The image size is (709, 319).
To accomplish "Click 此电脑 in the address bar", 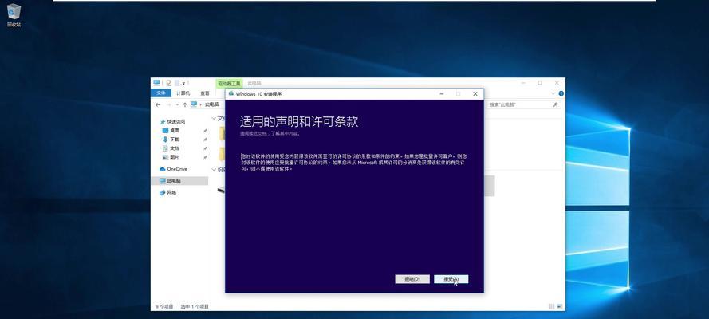I will pos(211,104).
